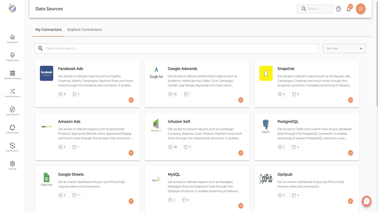This screenshot has width=378, height=212.
Task: Click the plus button on Facebook Ads card
Action: 131,100
